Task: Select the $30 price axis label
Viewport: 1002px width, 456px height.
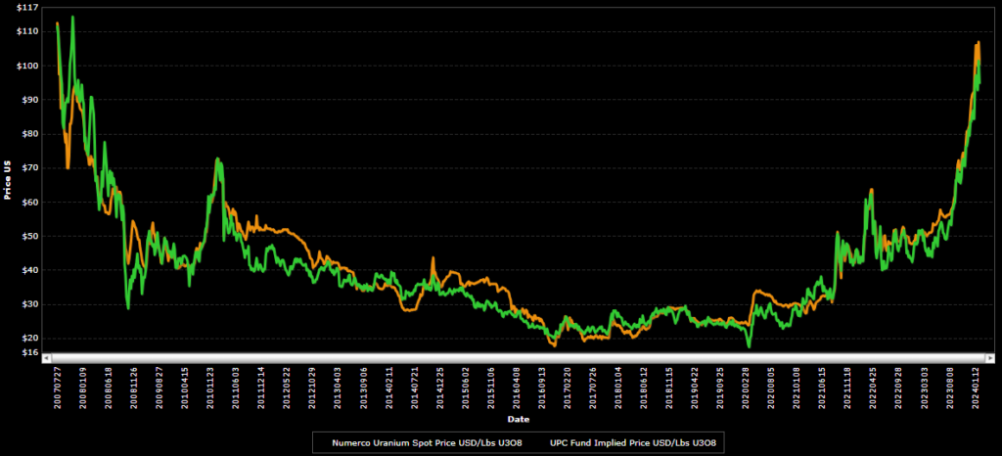Action: coord(29,304)
